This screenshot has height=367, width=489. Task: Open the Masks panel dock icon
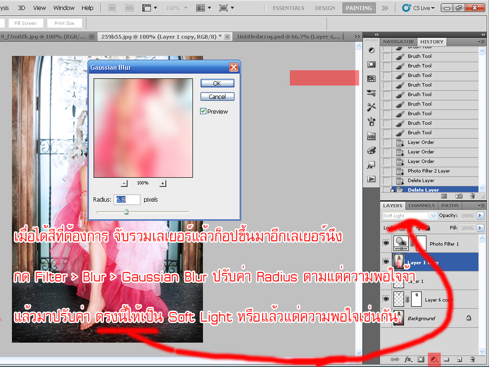click(371, 65)
